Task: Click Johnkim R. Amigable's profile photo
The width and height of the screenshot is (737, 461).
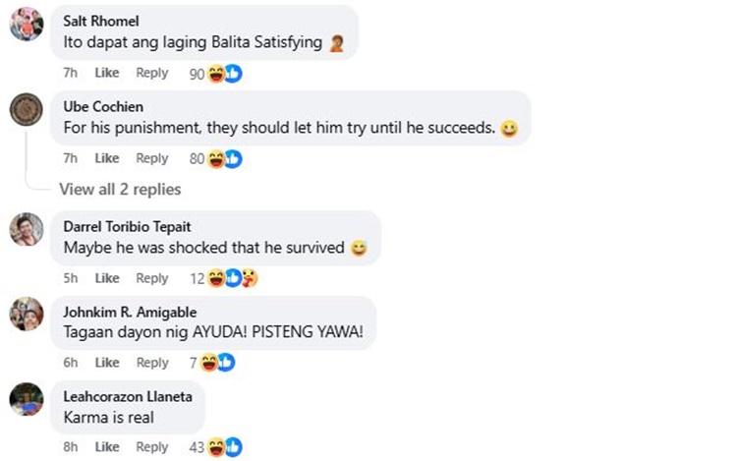Action: click(x=26, y=314)
